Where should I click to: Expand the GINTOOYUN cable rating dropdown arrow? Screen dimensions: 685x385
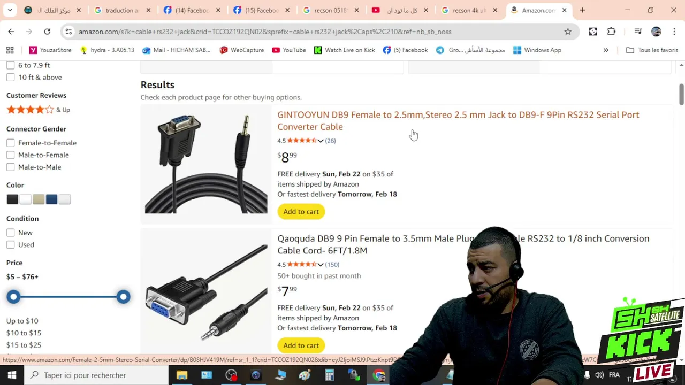[321, 141]
